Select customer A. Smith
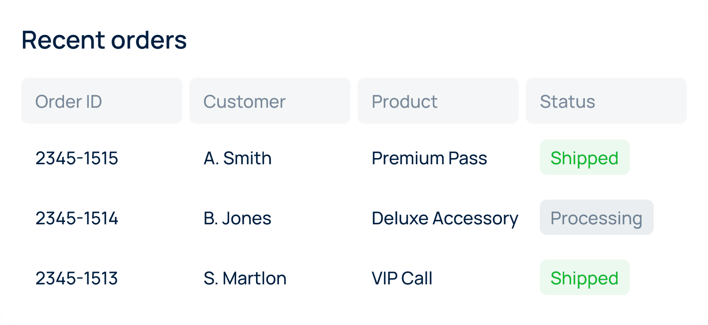The height and width of the screenshot is (325, 708). coord(237,158)
